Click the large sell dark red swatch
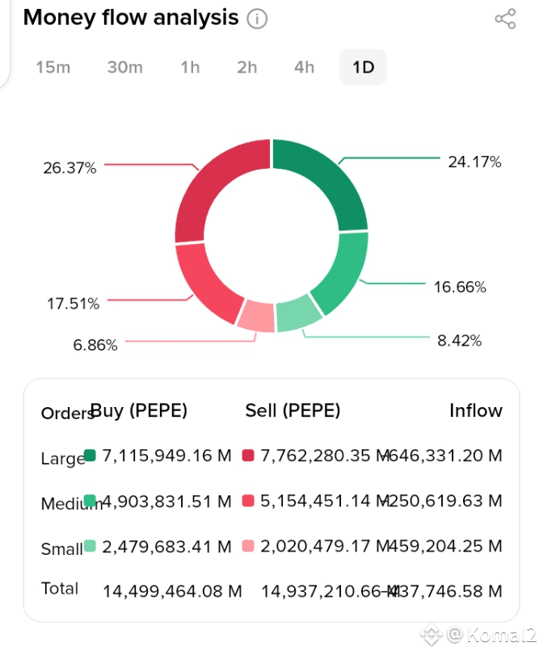This screenshot has width=543, height=655. click(248, 456)
